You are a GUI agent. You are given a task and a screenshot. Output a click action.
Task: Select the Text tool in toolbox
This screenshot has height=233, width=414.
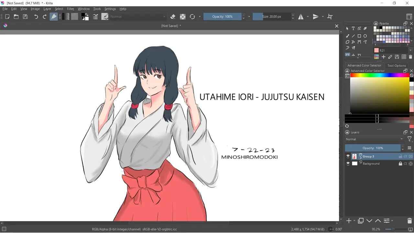[353, 28]
